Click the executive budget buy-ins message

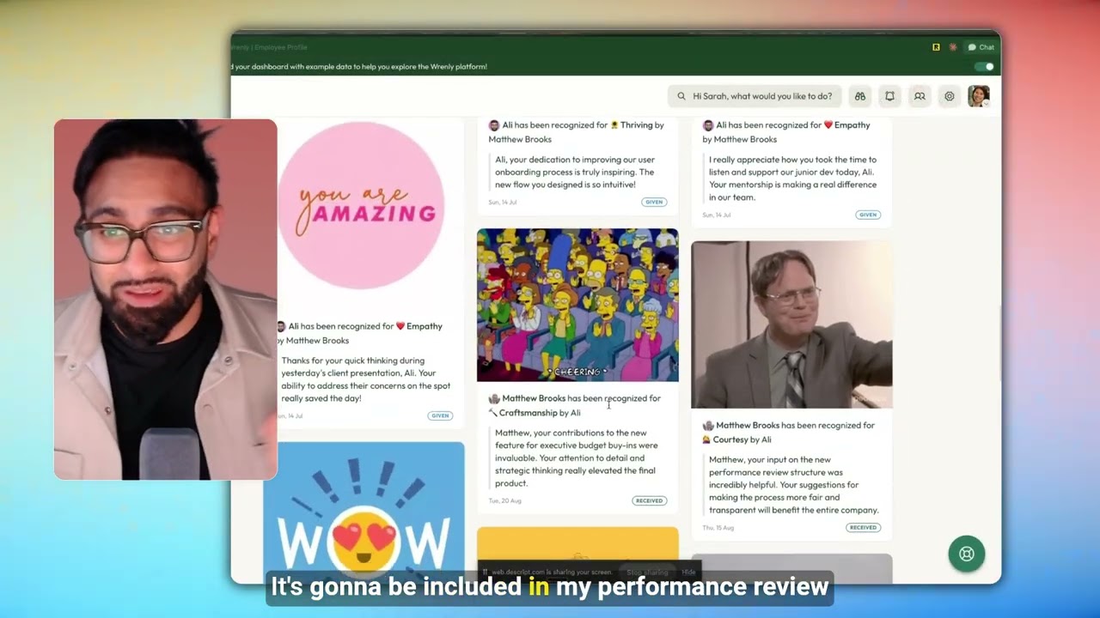pos(577,457)
